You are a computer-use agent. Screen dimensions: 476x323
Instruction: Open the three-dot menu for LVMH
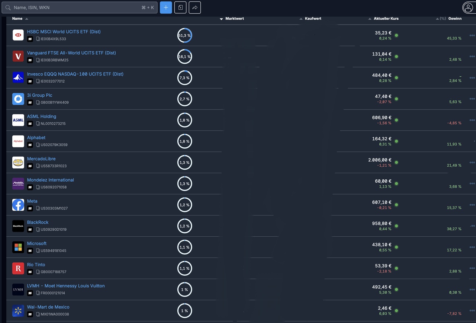[x=472, y=290]
